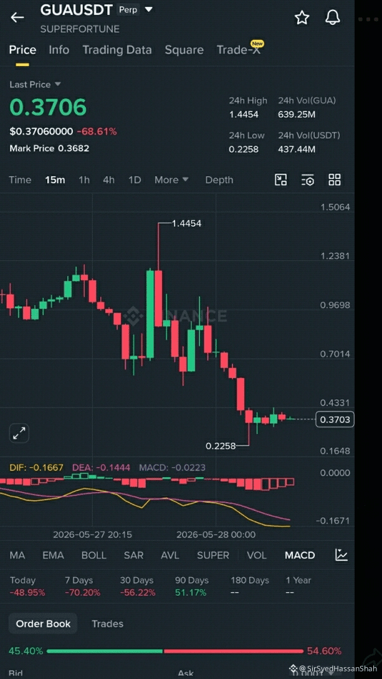382x679 pixels.
Task: Click the 1.4454 high marker on chart
Action: click(x=187, y=224)
